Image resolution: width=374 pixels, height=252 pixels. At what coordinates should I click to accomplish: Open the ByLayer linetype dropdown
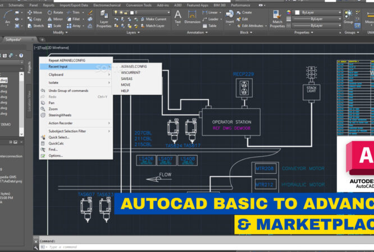point(317,25)
